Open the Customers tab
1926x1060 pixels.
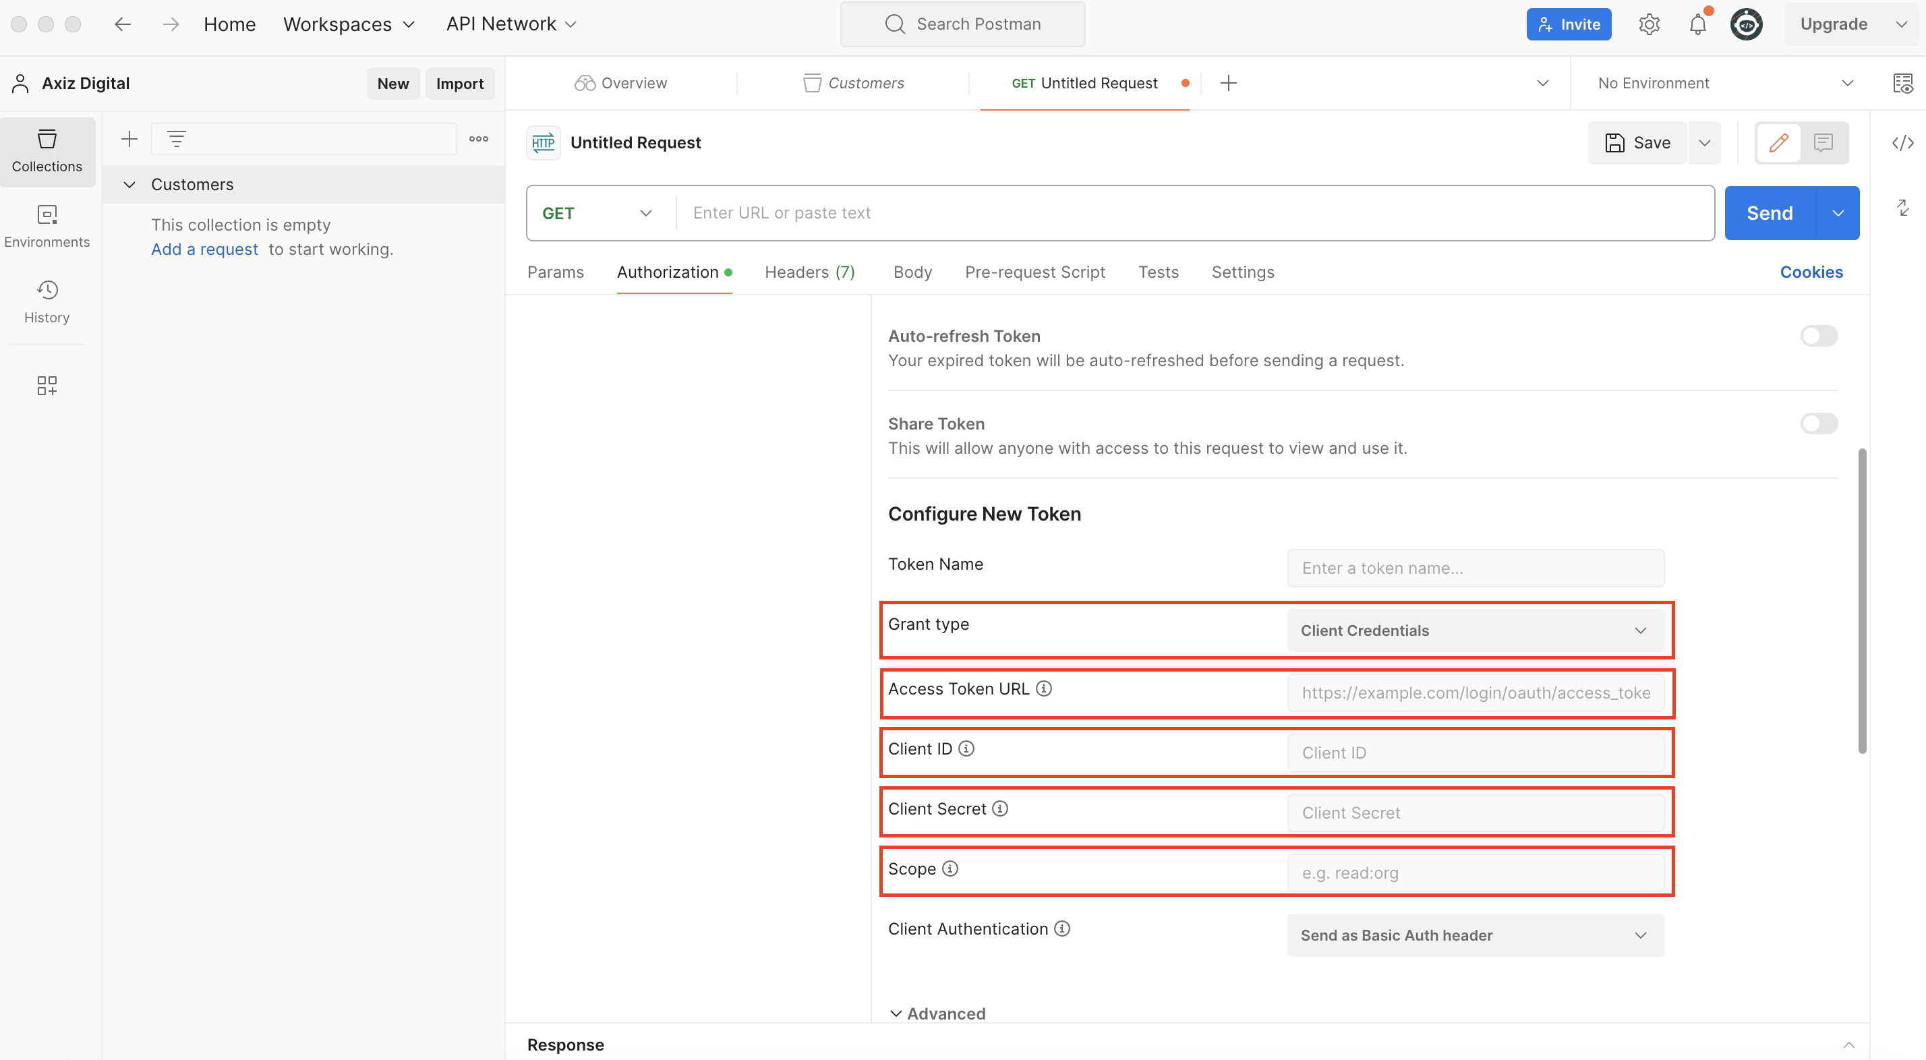click(853, 83)
